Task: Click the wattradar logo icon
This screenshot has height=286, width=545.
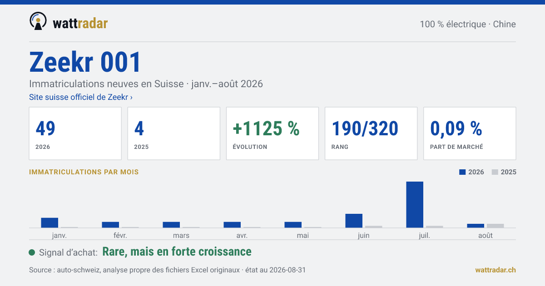Action: coord(38,21)
